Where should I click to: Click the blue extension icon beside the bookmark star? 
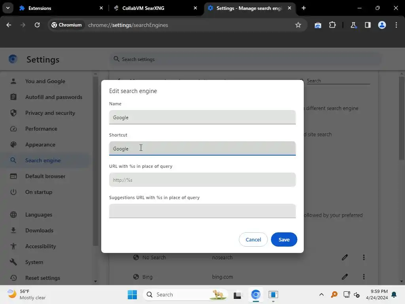tap(318, 25)
